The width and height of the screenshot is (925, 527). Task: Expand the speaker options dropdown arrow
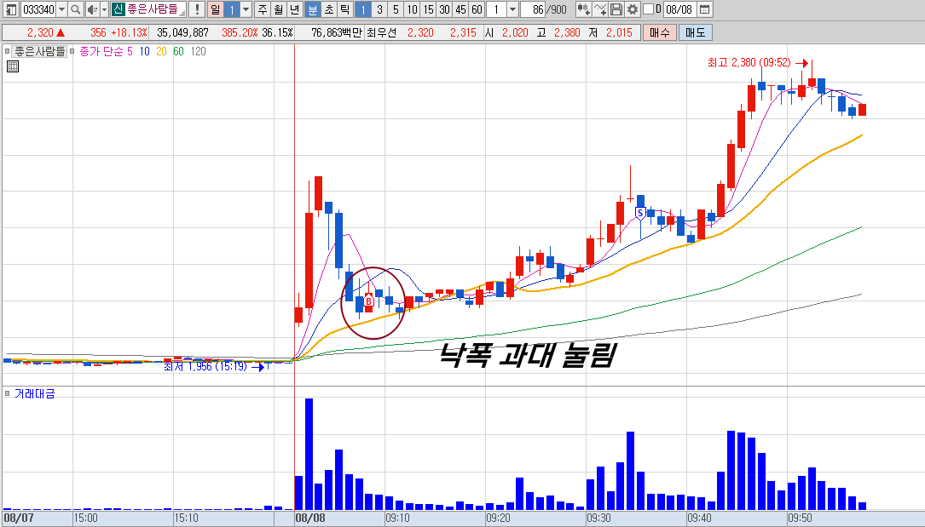pos(104,9)
